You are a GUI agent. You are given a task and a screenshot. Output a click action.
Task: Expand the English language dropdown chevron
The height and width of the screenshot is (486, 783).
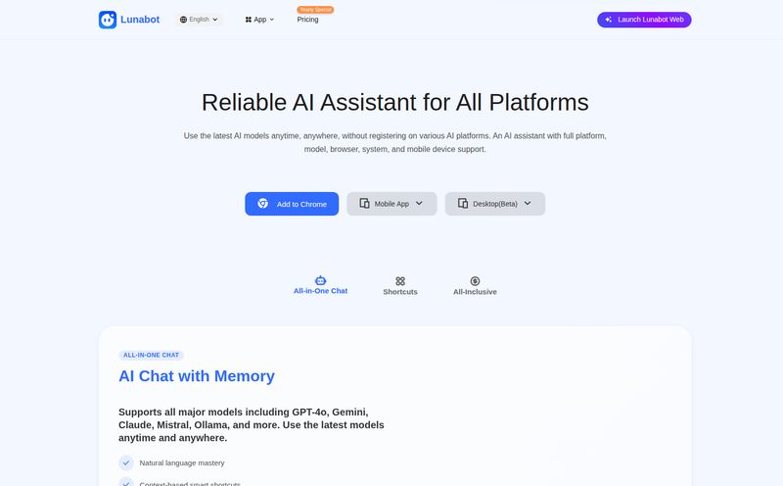click(215, 20)
